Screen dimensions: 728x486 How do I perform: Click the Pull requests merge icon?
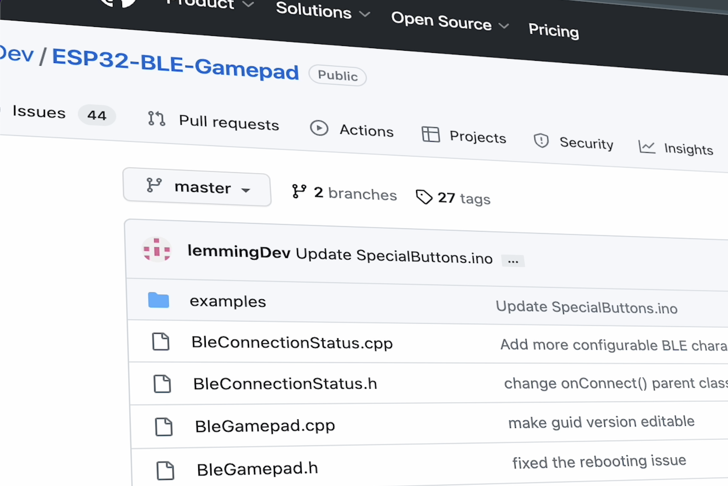156,118
